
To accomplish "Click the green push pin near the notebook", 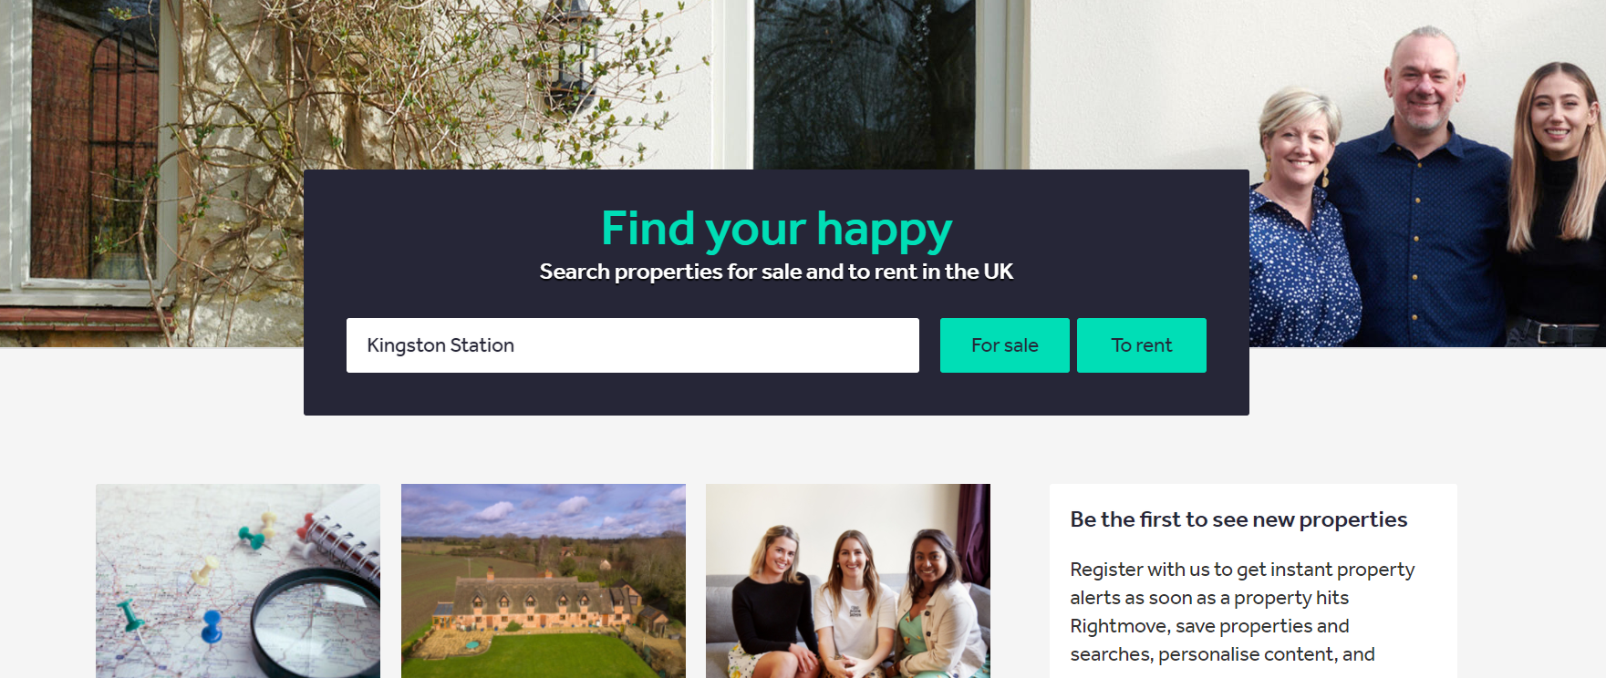I will (x=251, y=538).
